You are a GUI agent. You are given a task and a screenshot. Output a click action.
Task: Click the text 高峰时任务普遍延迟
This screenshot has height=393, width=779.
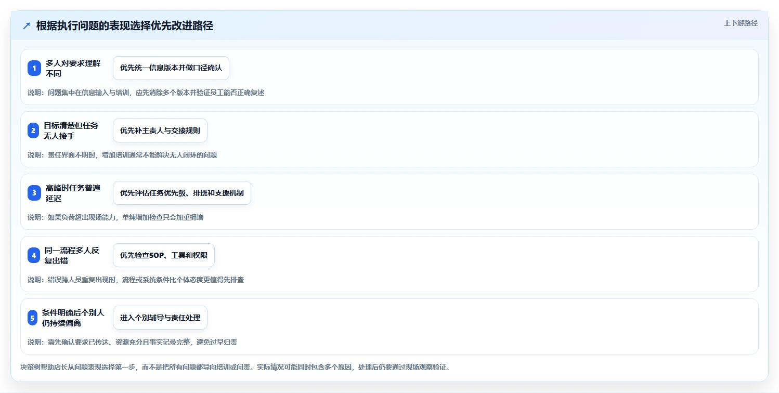73,193
